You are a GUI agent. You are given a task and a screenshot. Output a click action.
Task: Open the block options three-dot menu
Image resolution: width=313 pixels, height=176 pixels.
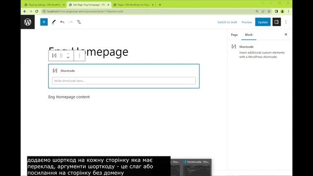click(79, 55)
